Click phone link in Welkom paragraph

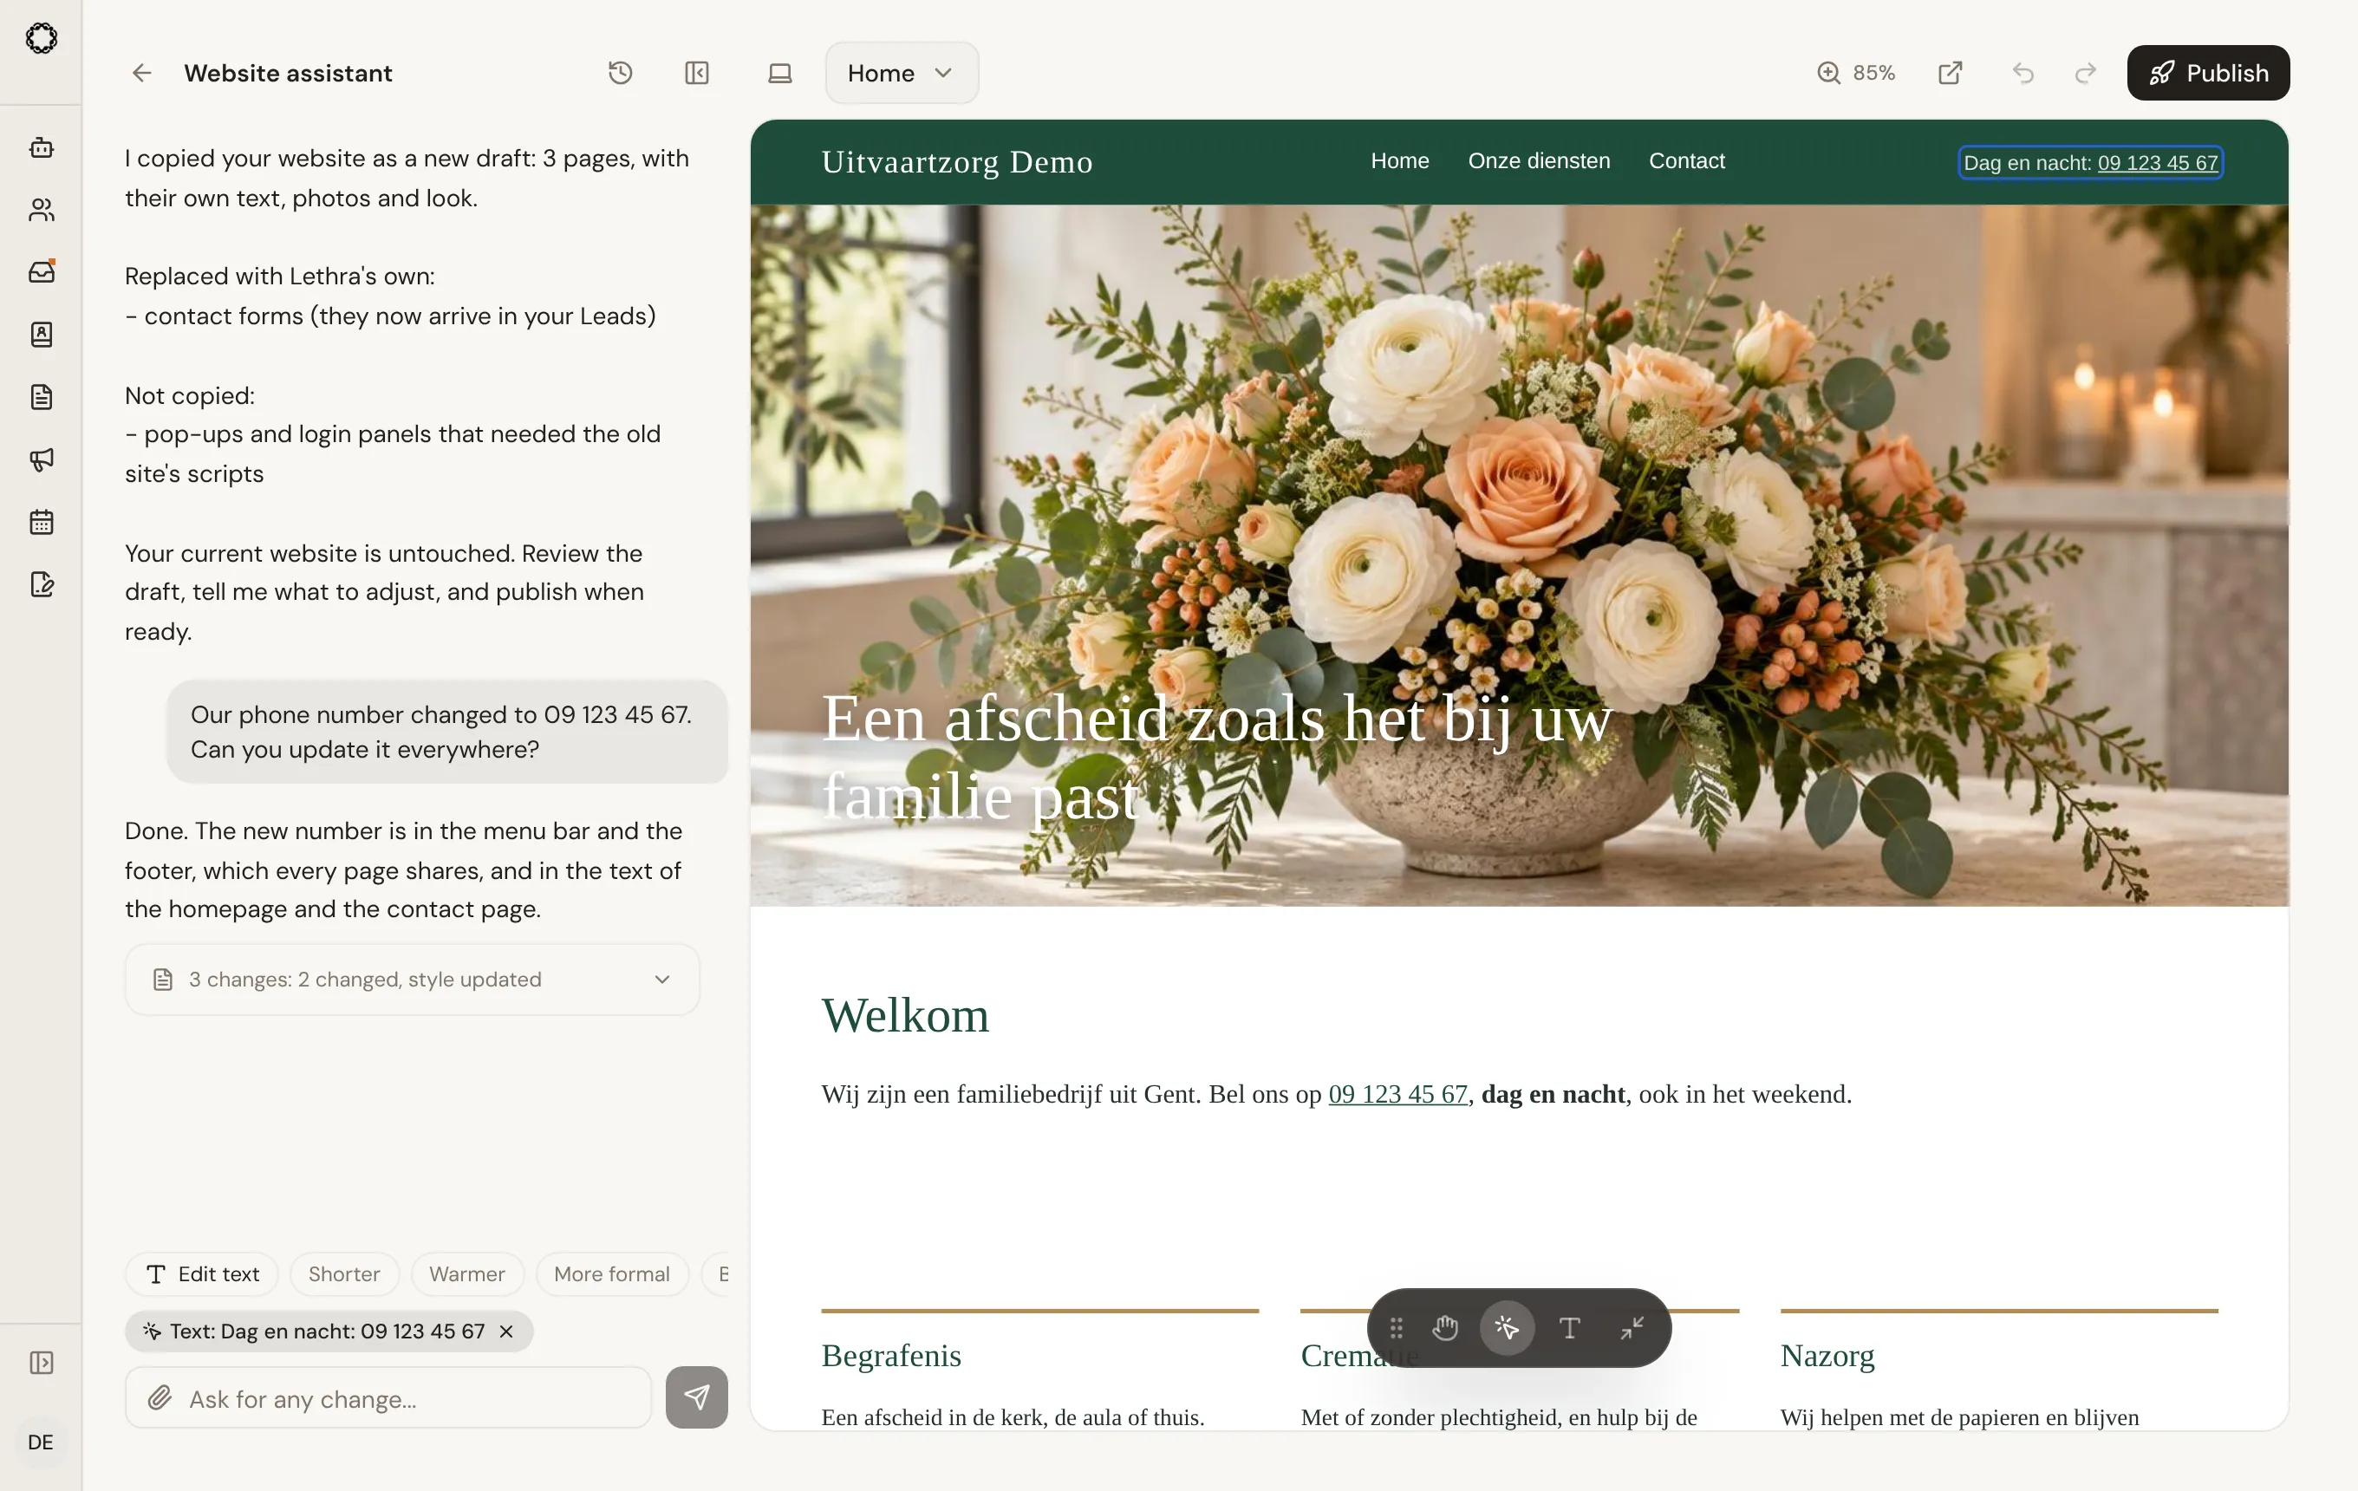click(1398, 1095)
